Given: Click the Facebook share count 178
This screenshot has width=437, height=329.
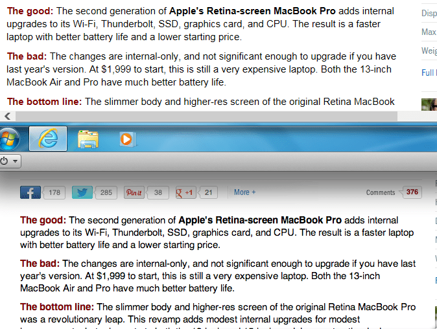Looking at the screenshot, I should [x=54, y=192].
